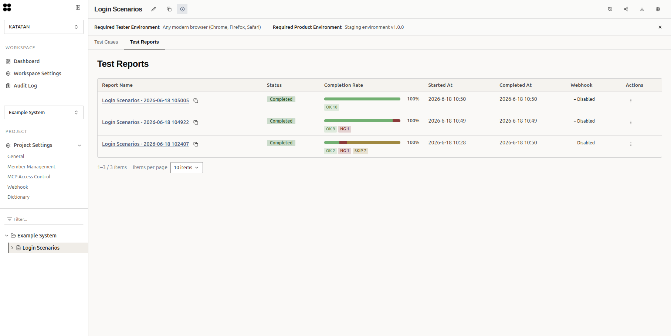
Task: Go to Dashboard label
Action: [27, 61]
